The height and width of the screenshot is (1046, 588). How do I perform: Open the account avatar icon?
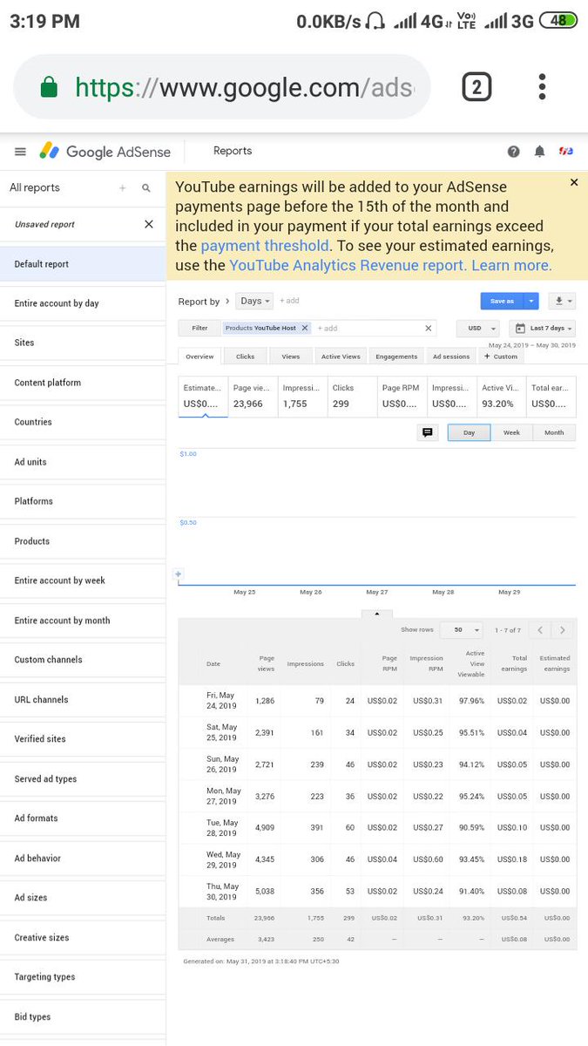tap(565, 152)
